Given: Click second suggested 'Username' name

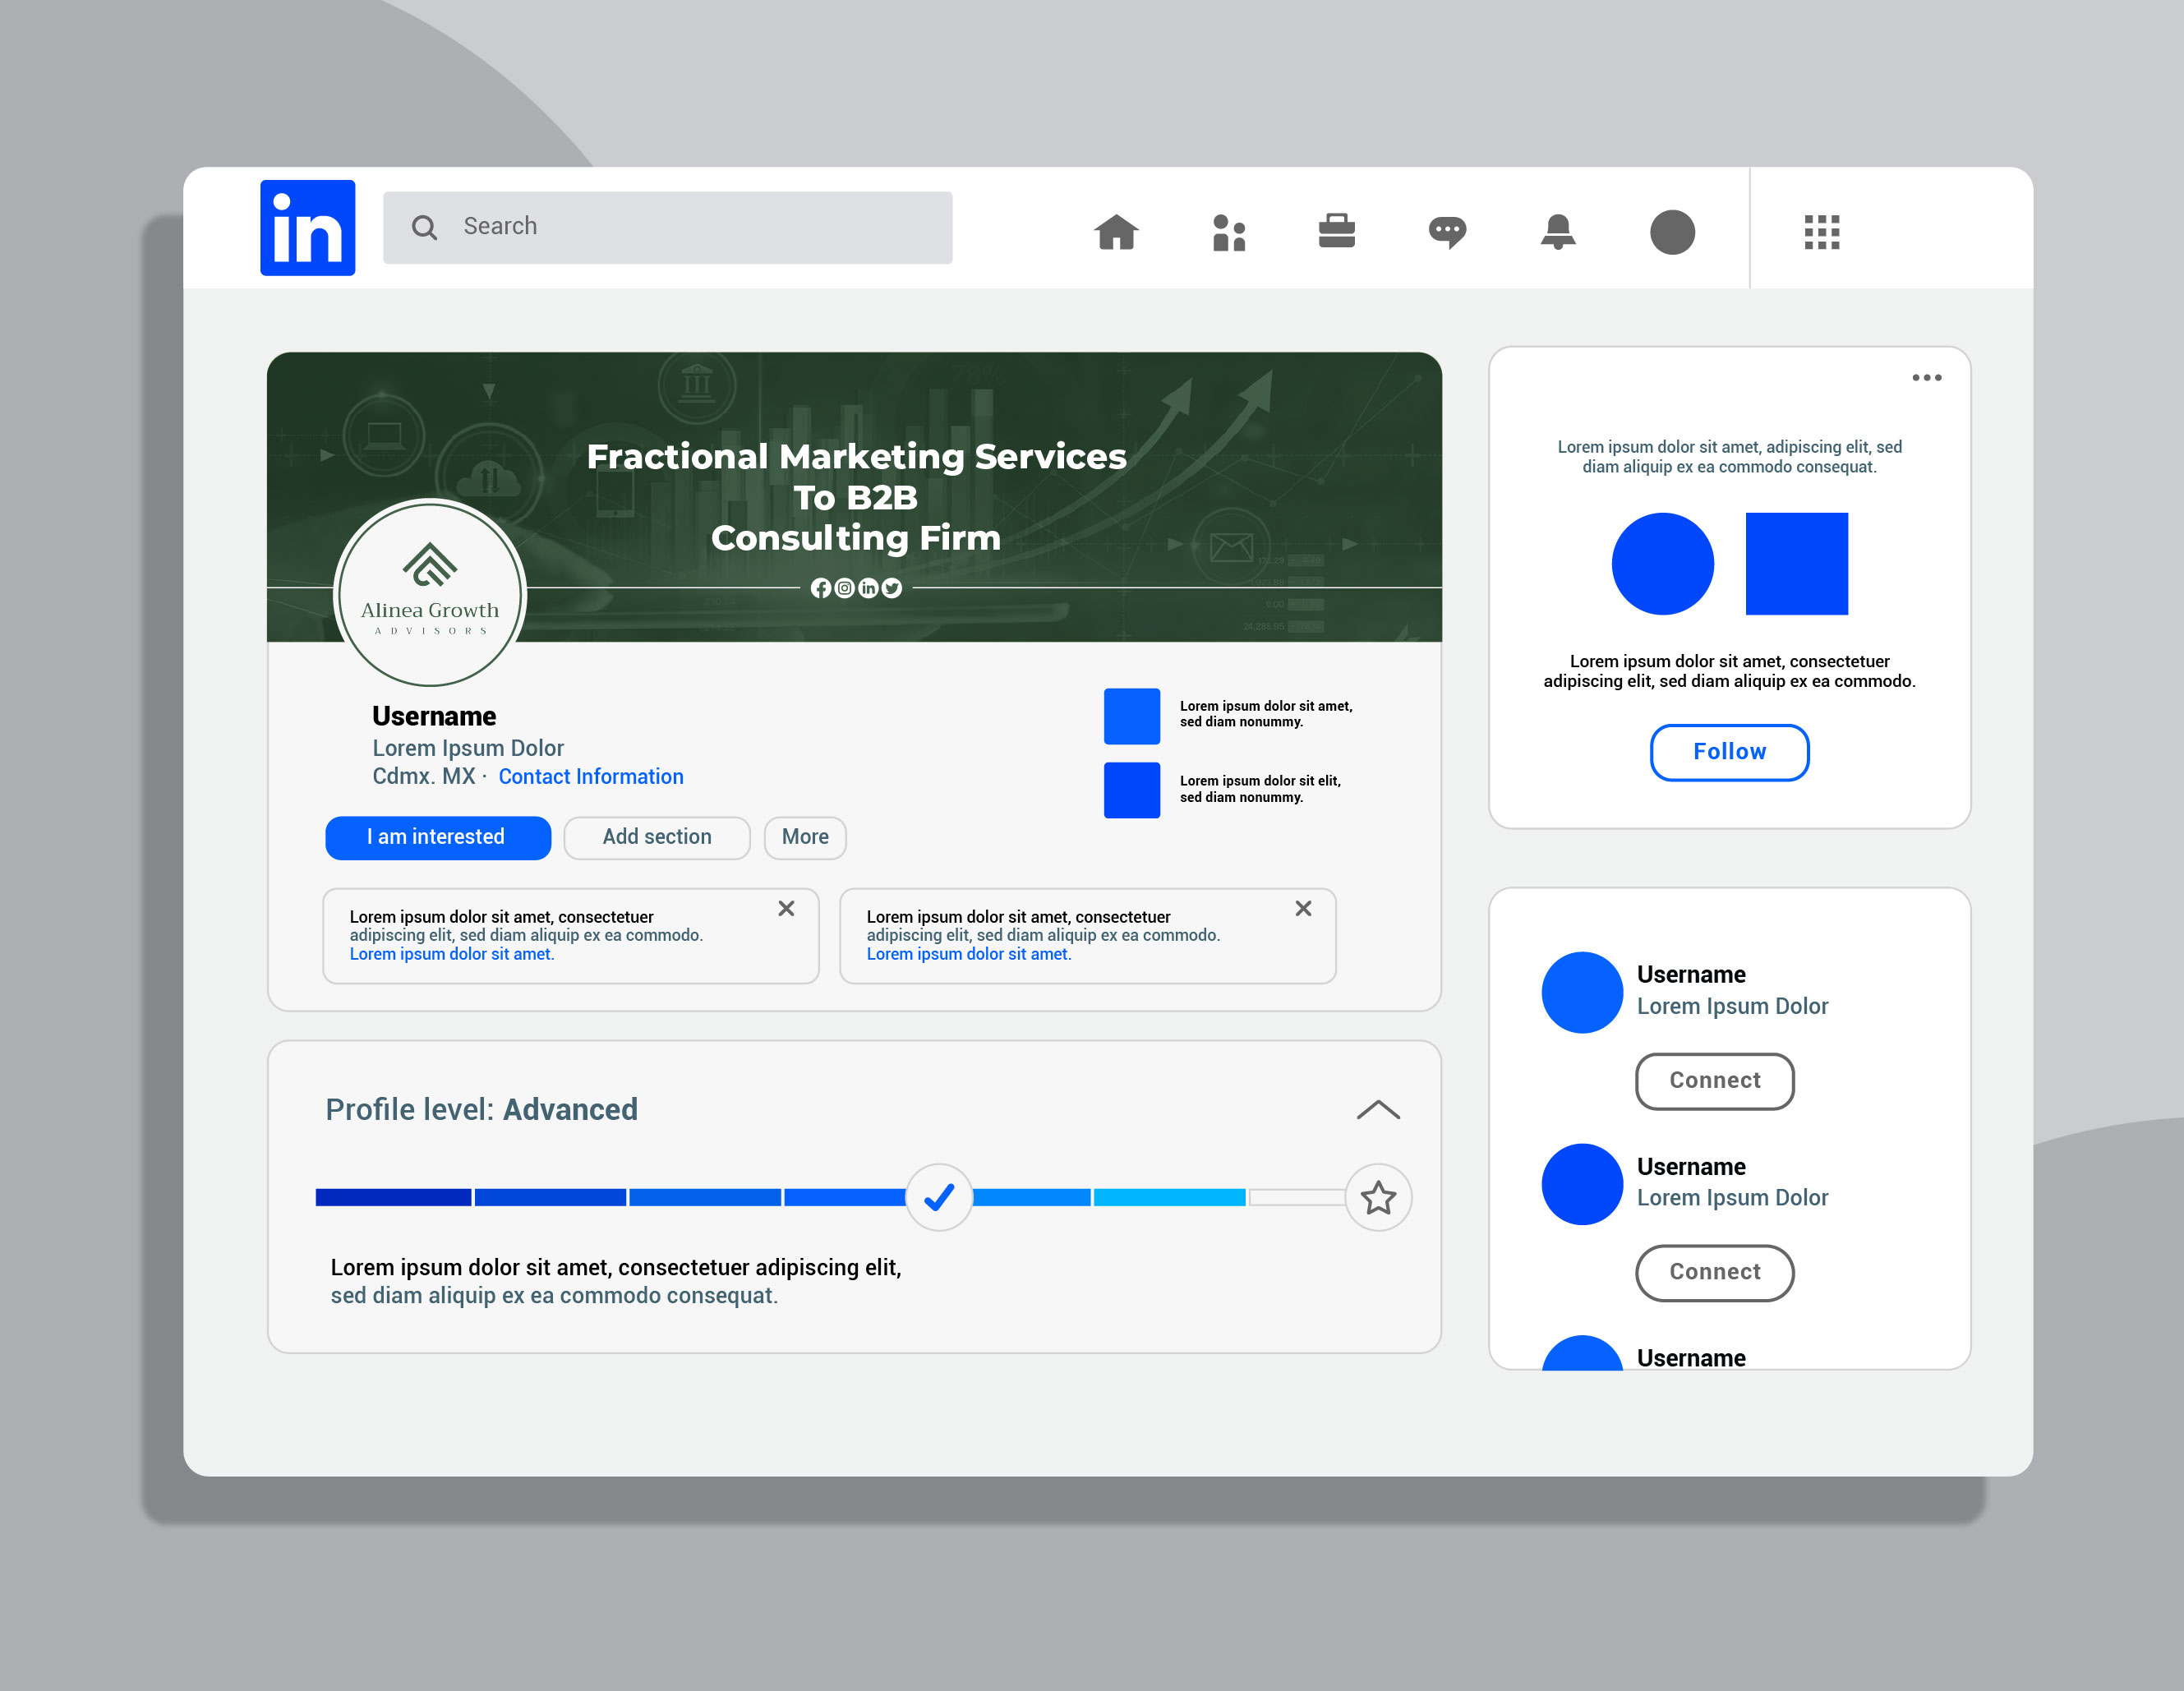Looking at the screenshot, I should tap(1691, 1167).
